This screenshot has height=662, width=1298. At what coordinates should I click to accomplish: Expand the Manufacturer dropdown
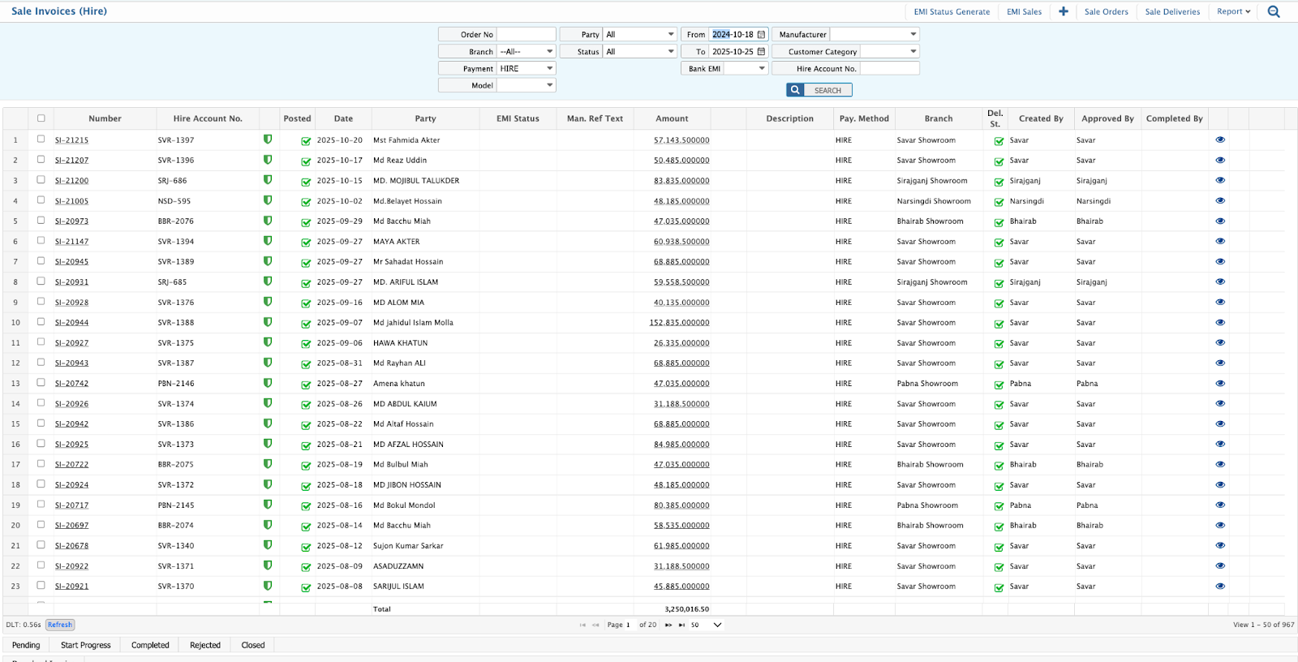click(875, 34)
